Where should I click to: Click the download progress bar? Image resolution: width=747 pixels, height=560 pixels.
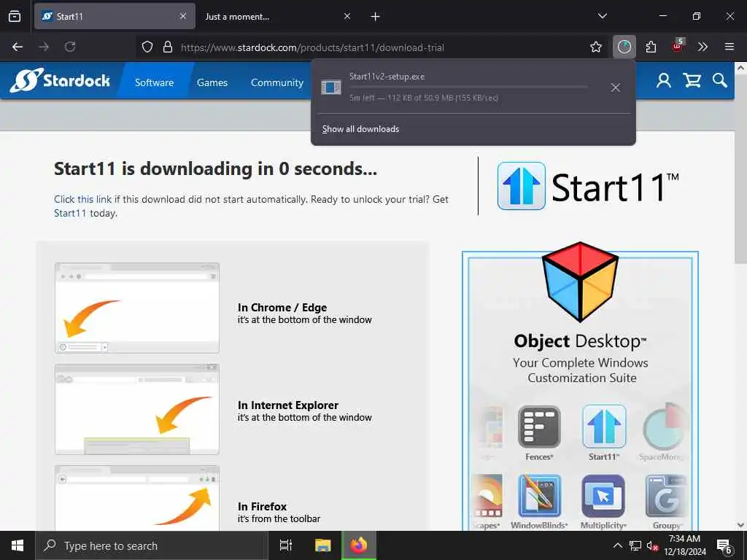468,87
